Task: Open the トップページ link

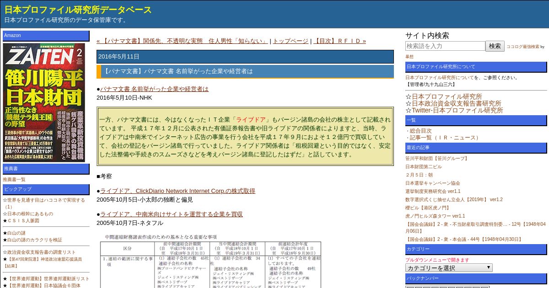Action: [x=290, y=41]
